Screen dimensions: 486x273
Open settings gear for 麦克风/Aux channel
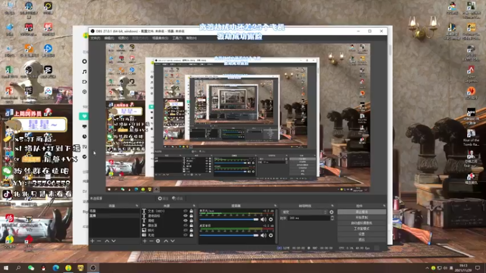[x=271, y=220]
